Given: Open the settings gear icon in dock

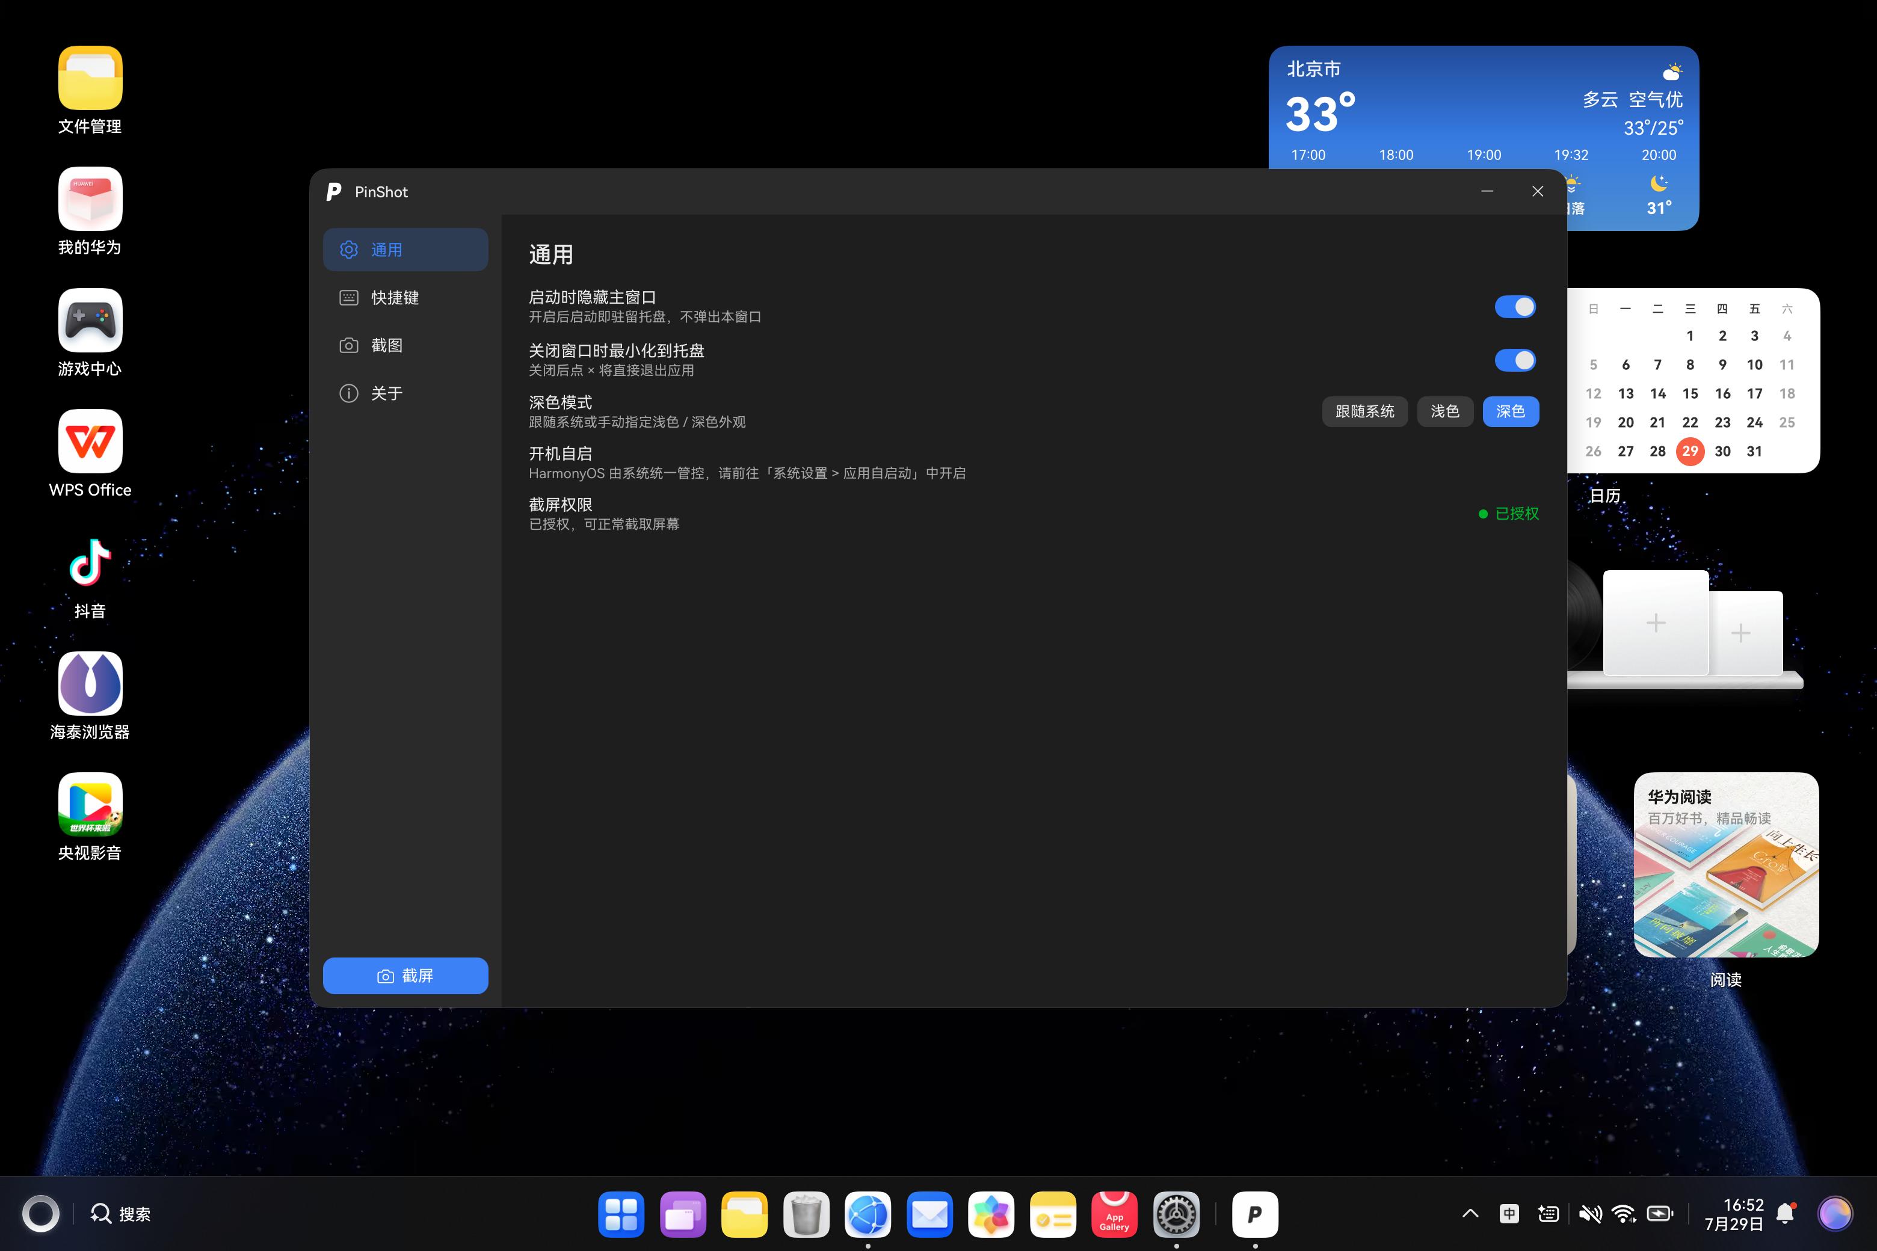Looking at the screenshot, I should coord(1176,1214).
